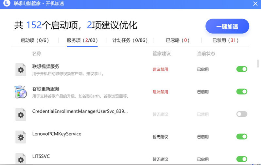Close the 开机加速 window
This screenshot has height=165, width=261.
(x=255, y=4)
